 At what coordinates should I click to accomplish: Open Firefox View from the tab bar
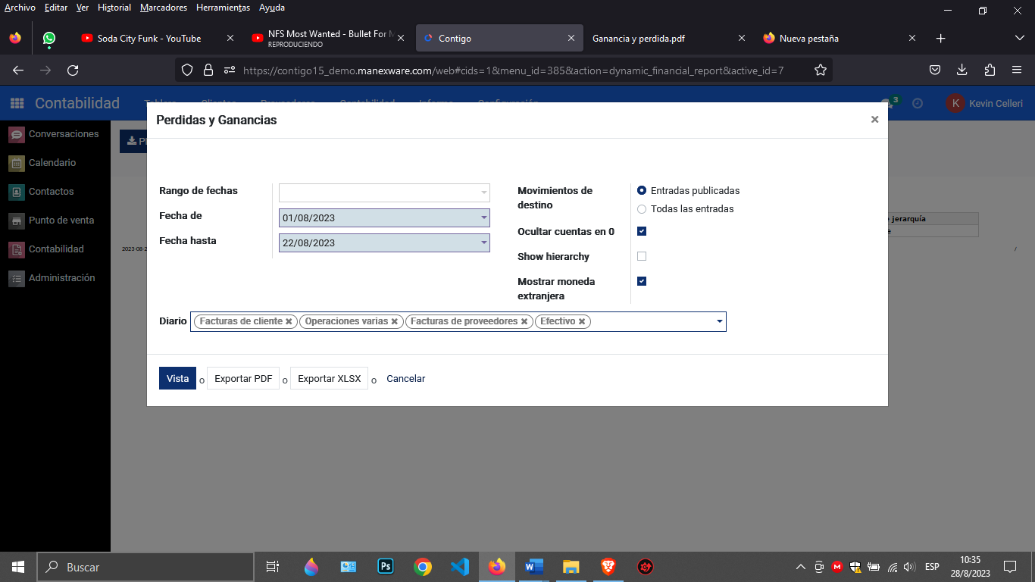point(15,38)
